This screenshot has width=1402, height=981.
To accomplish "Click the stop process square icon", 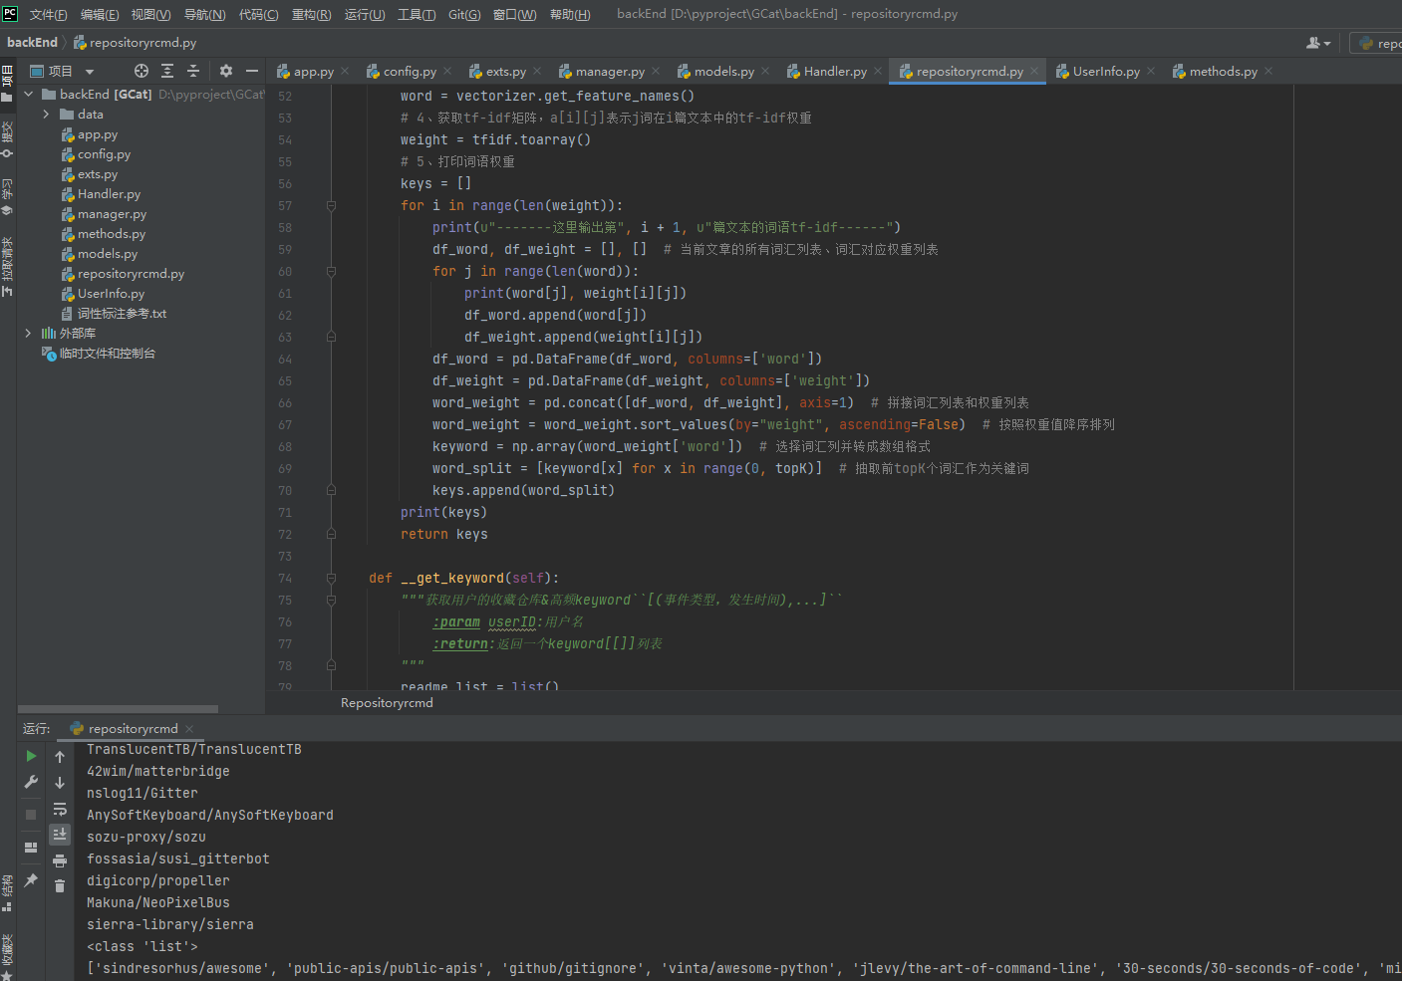I will (x=31, y=814).
